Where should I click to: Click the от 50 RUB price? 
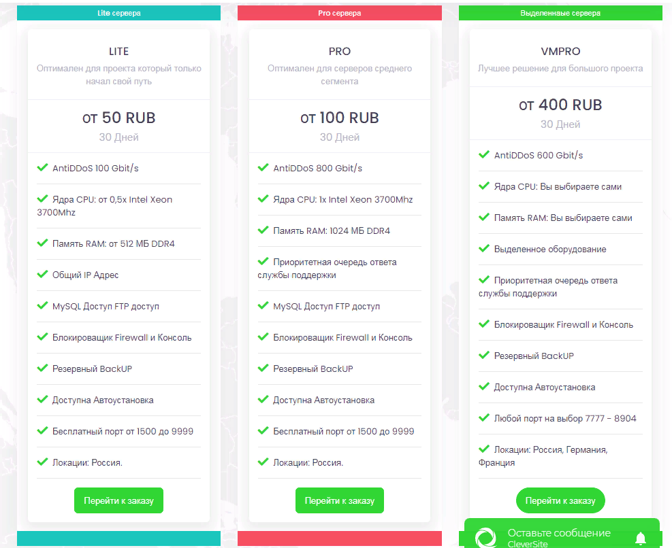click(x=118, y=118)
